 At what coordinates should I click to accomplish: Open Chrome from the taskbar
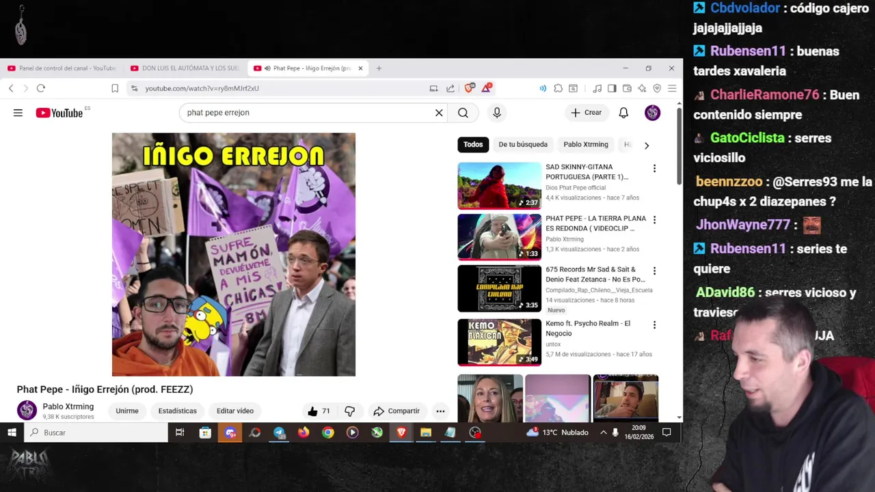coord(328,433)
